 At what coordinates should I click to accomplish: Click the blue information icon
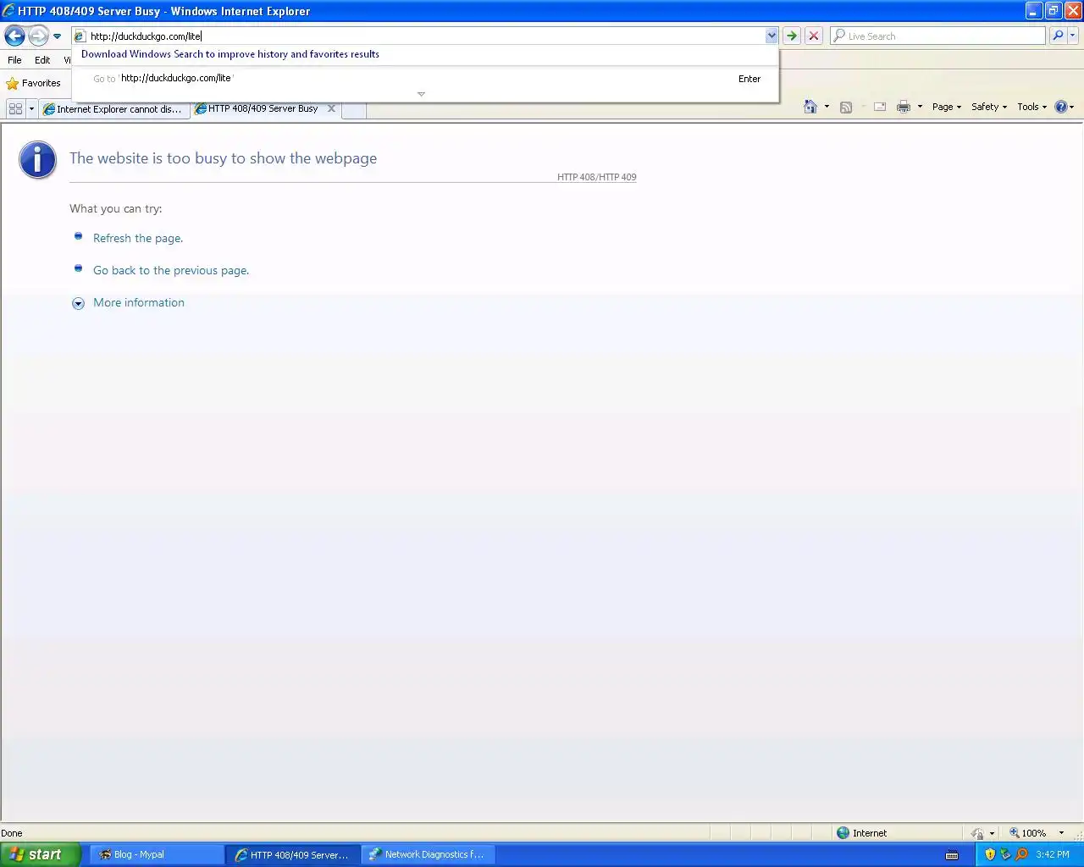(x=38, y=160)
